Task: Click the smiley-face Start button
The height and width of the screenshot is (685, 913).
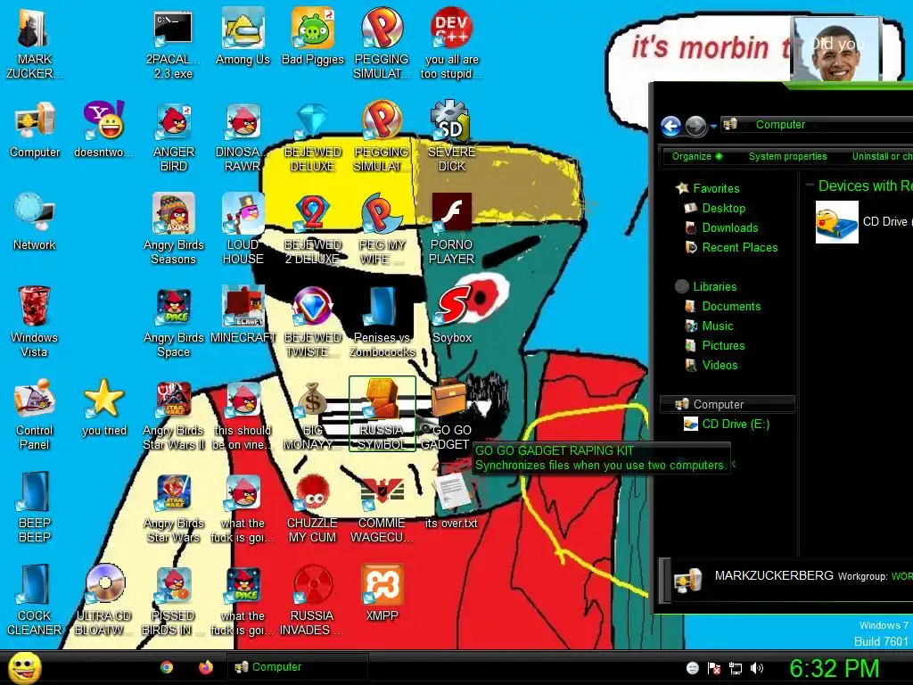Action: [25, 667]
